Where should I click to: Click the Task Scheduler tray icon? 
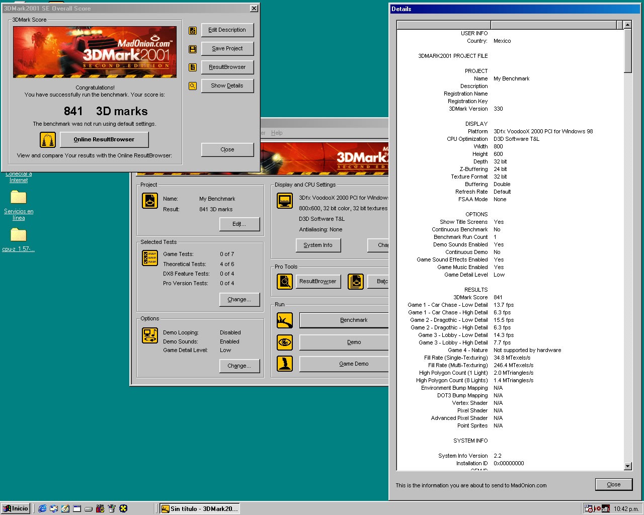[589, 508]
